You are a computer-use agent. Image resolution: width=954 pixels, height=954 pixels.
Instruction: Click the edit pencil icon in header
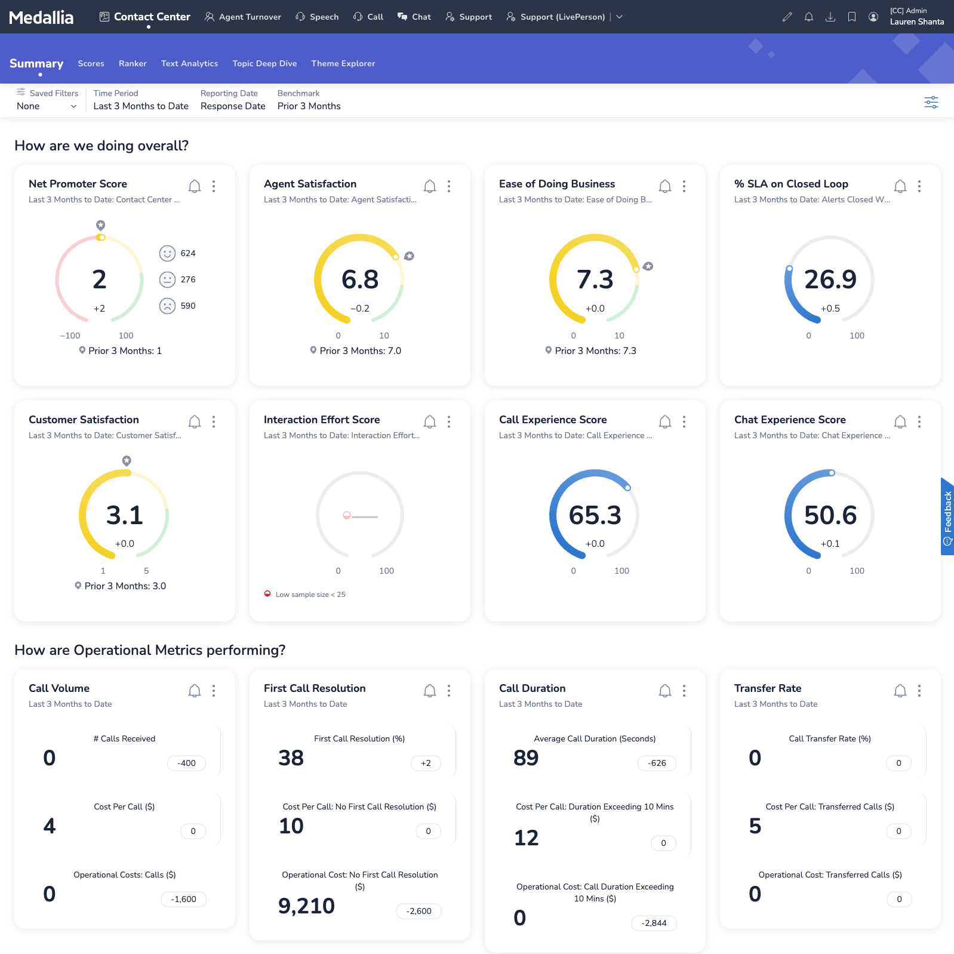coord(787,17)
